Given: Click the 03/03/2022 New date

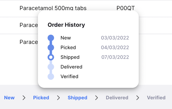Looking at the screenshot, I should click(115, 38).
